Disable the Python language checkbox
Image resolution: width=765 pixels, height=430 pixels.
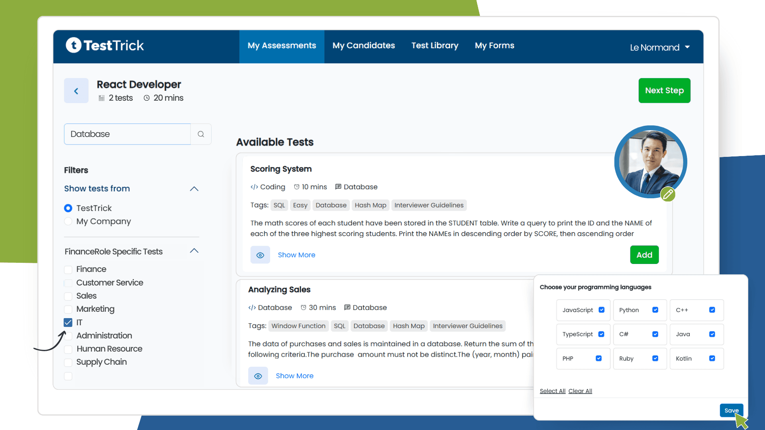click(x=655, y=310)
